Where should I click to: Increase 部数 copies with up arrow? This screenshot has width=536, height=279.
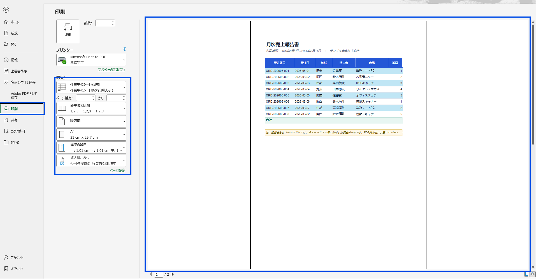pyautogui.click(x=113, y=21)
